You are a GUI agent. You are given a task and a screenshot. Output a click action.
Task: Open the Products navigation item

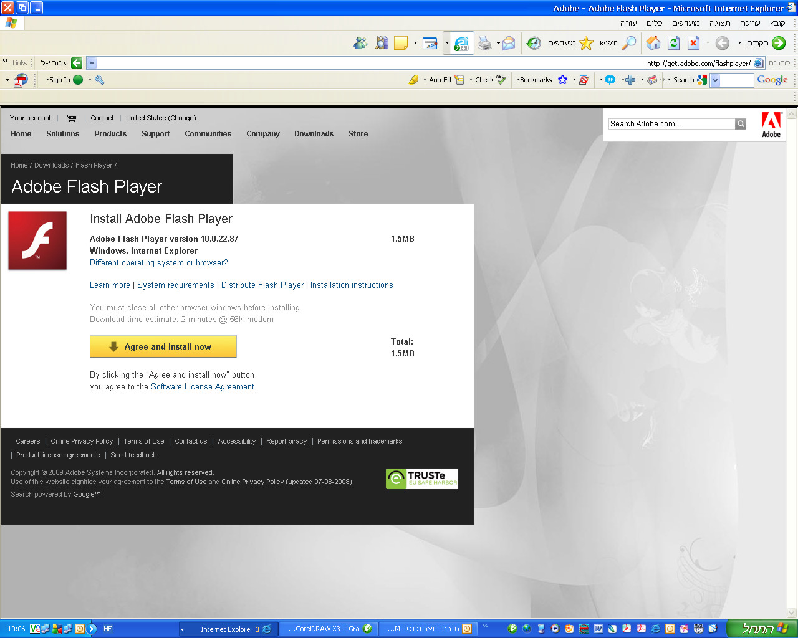(x=110, y=134)
